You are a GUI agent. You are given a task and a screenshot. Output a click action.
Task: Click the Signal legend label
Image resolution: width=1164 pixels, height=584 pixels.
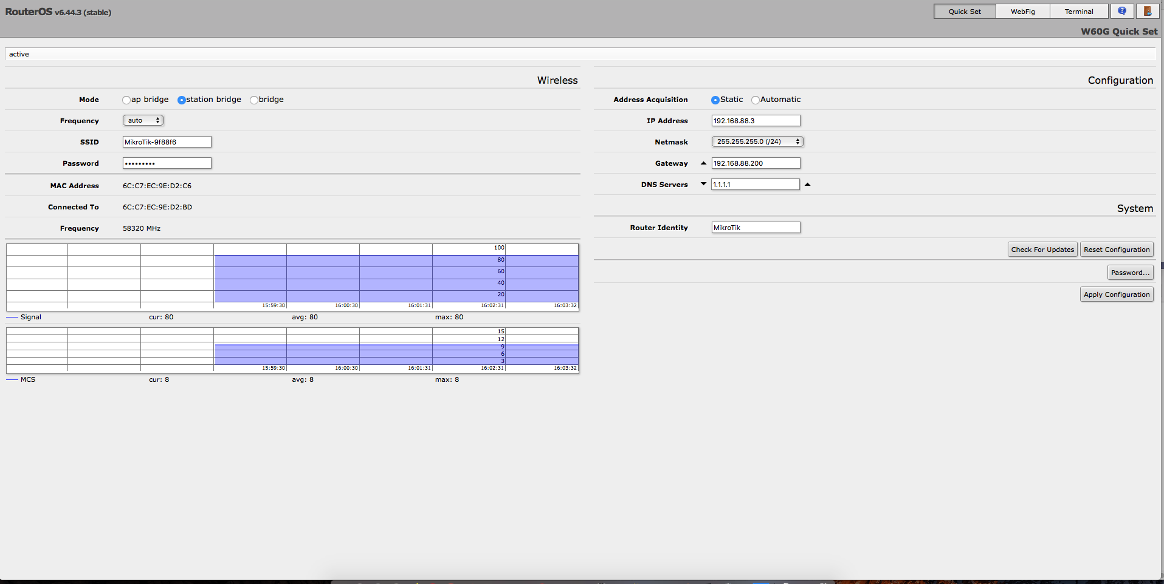coord(31,317)
